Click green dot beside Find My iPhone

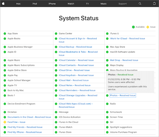[5, 132]
